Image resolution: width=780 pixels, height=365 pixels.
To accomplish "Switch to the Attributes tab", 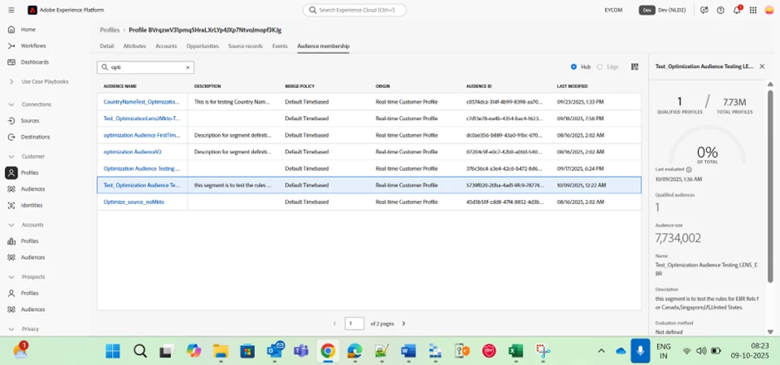I will pos(134,46).
